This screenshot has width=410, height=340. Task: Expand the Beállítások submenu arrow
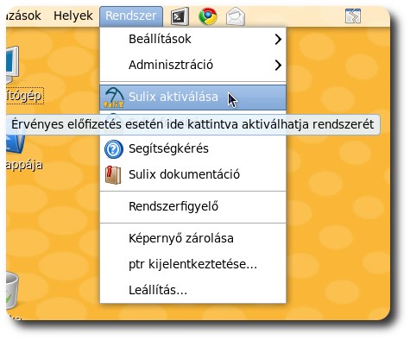[x=278, y=39]
